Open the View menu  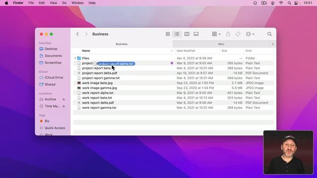(x=53, y=3)
